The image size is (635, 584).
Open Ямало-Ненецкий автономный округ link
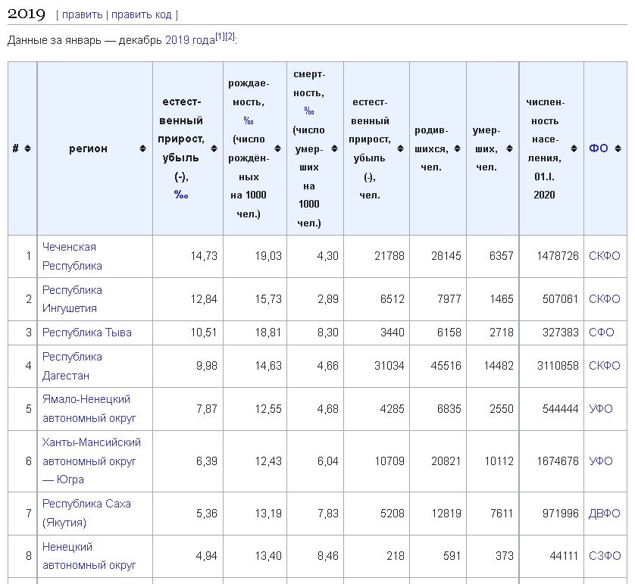tap(89, 409)
